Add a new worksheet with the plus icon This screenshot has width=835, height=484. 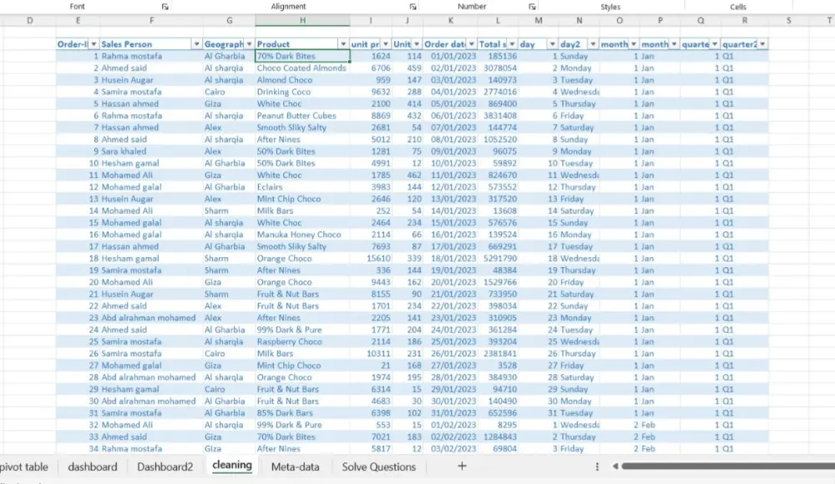(461, 466)
